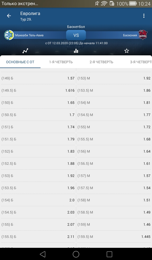Choose over (152.5) Б odds 1.88

coord(38,164)
